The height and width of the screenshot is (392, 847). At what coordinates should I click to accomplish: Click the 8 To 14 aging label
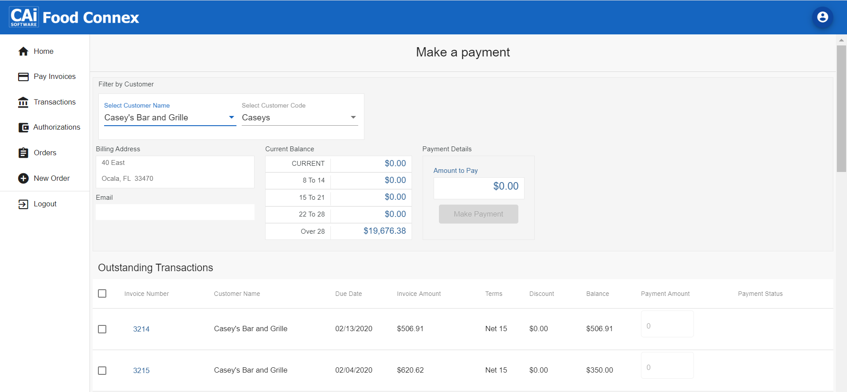[314, 180]
